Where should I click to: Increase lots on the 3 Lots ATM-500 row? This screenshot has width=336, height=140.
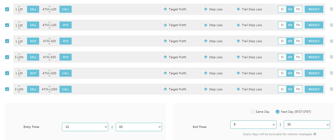coord(19,54)
